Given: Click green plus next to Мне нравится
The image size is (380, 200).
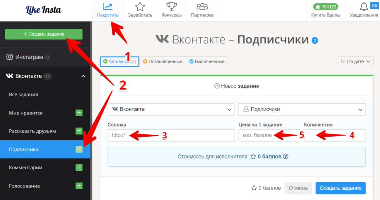Looking at the screenshot, I should coord(79,113).
